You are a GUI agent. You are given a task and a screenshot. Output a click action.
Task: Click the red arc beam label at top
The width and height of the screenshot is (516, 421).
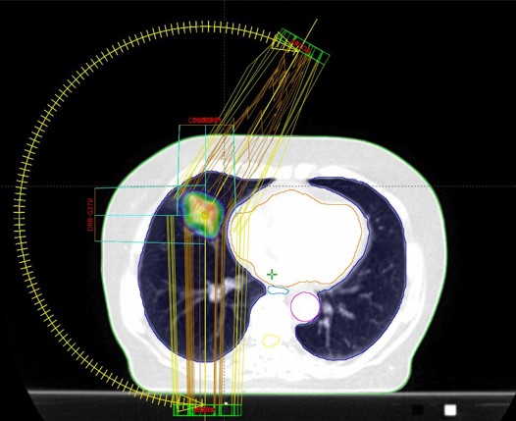[x=300, y=46]
